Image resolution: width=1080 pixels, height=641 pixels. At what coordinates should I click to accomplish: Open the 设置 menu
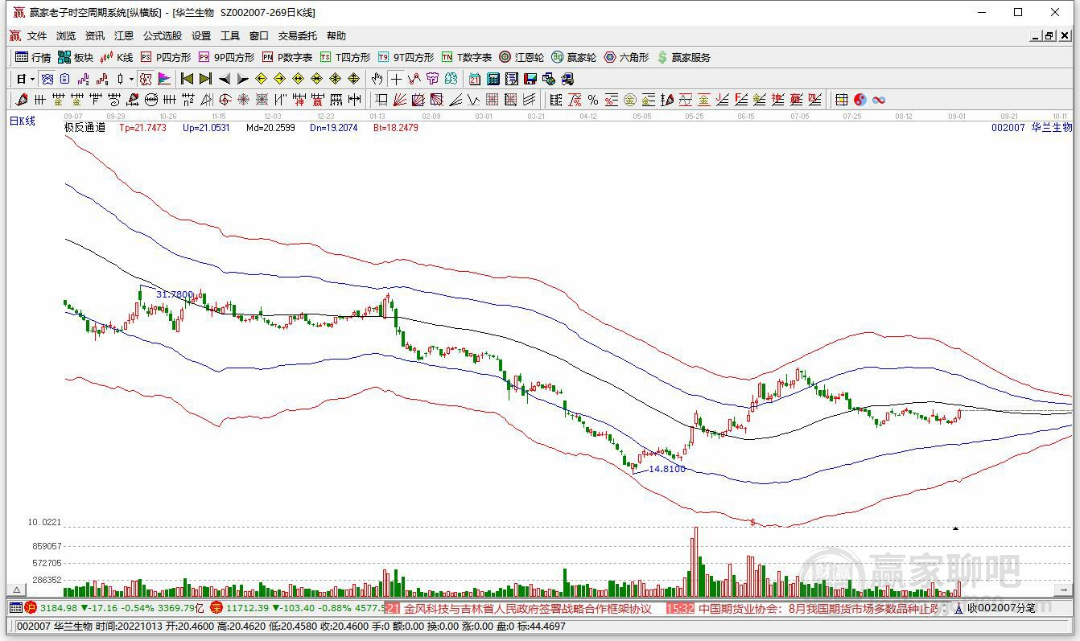pos(201,36)
